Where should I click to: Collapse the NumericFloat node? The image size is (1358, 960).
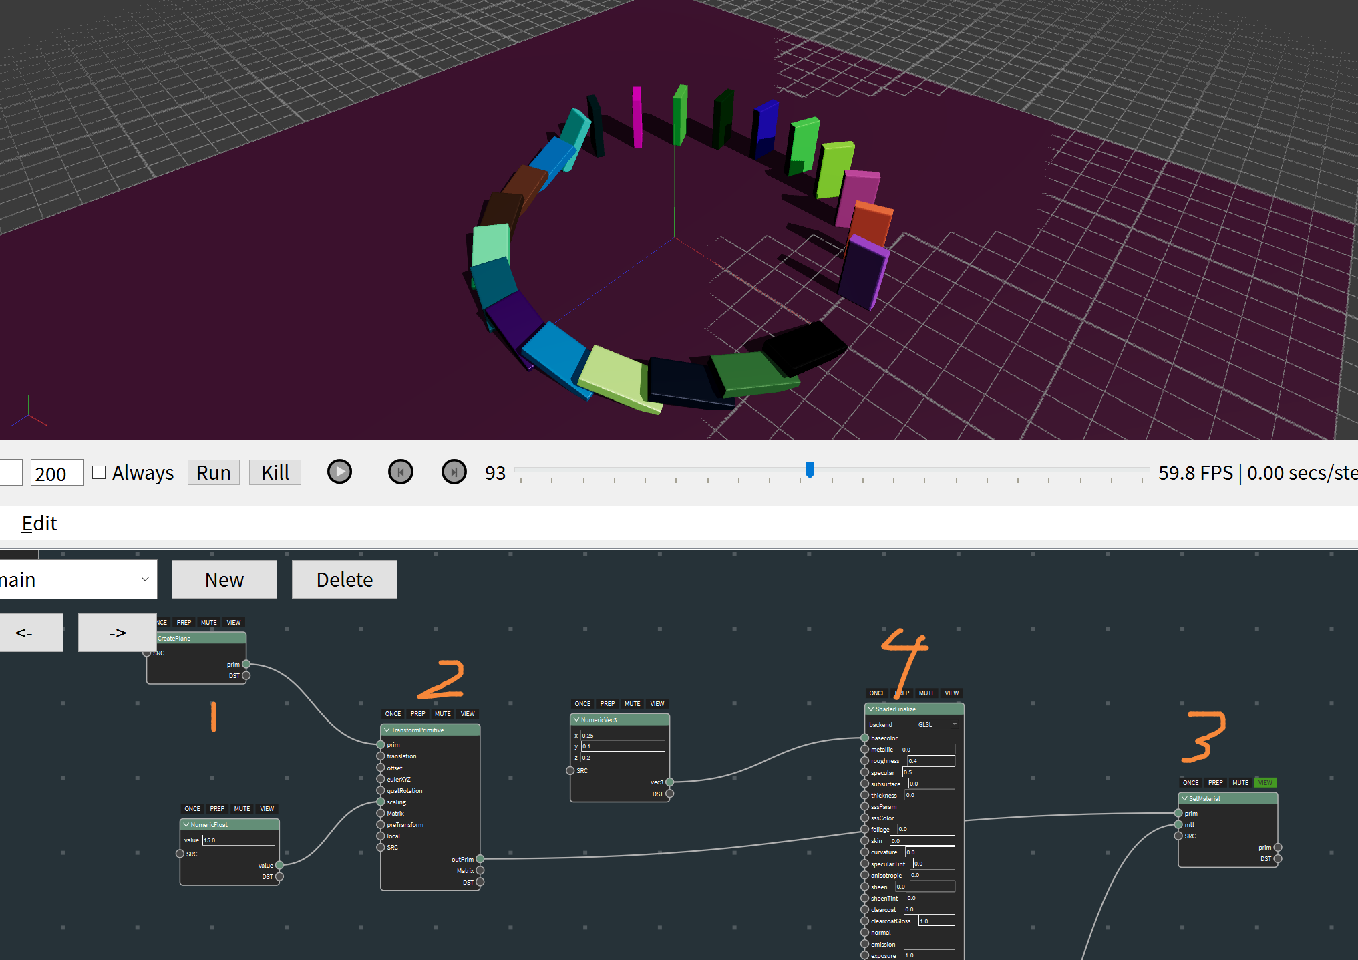tap(186, 824)
